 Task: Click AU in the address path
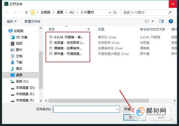pos(72,12)
